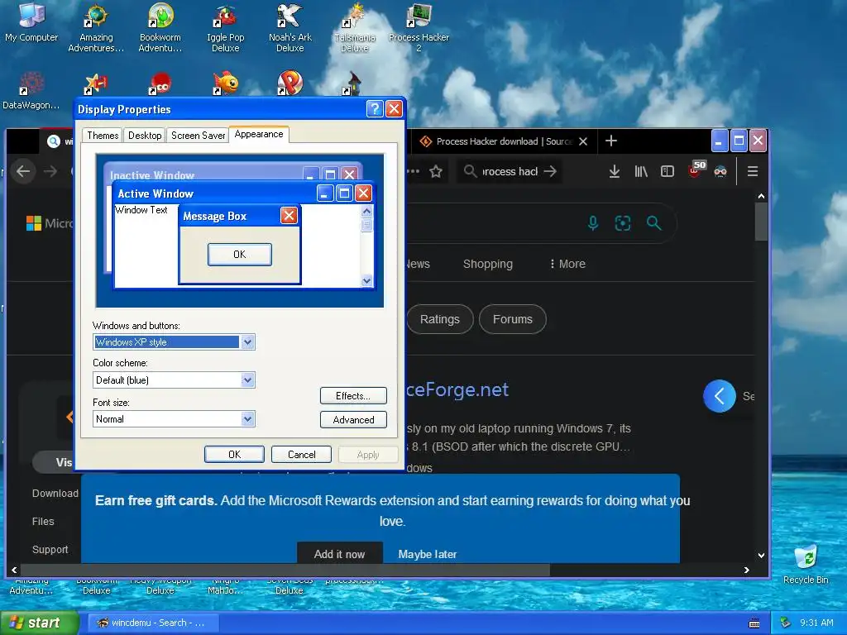The height and width of the screenshot is (635, 847).
Task: Bookmark page with the star icon
Action: [436, 172]
